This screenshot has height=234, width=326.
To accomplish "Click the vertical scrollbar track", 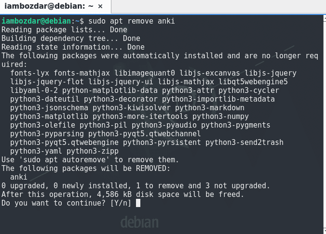I will pos(325,125).
